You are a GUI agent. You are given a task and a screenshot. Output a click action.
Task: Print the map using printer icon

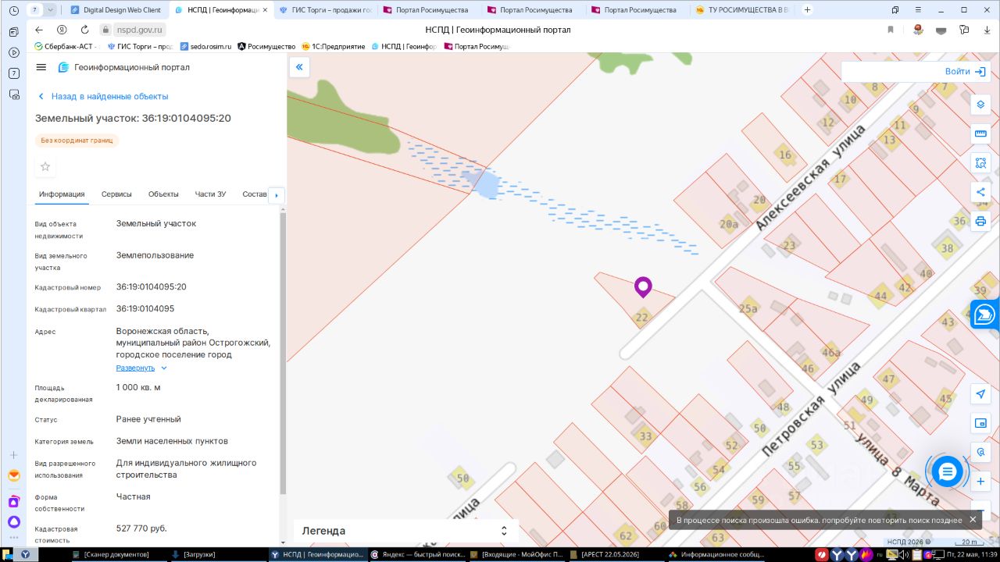[x=980, y=221]
